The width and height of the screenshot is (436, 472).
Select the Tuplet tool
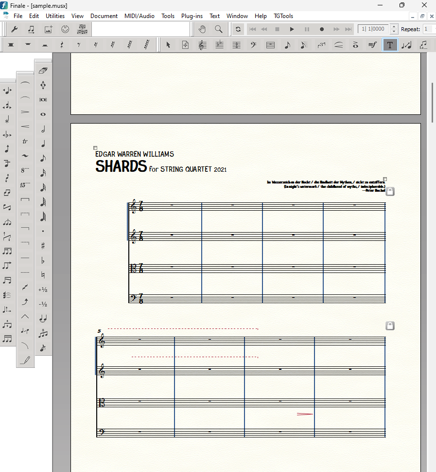point(321,45)
